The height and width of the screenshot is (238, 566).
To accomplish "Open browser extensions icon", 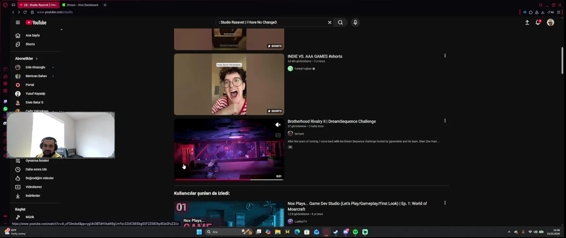I will click(531, 12).
